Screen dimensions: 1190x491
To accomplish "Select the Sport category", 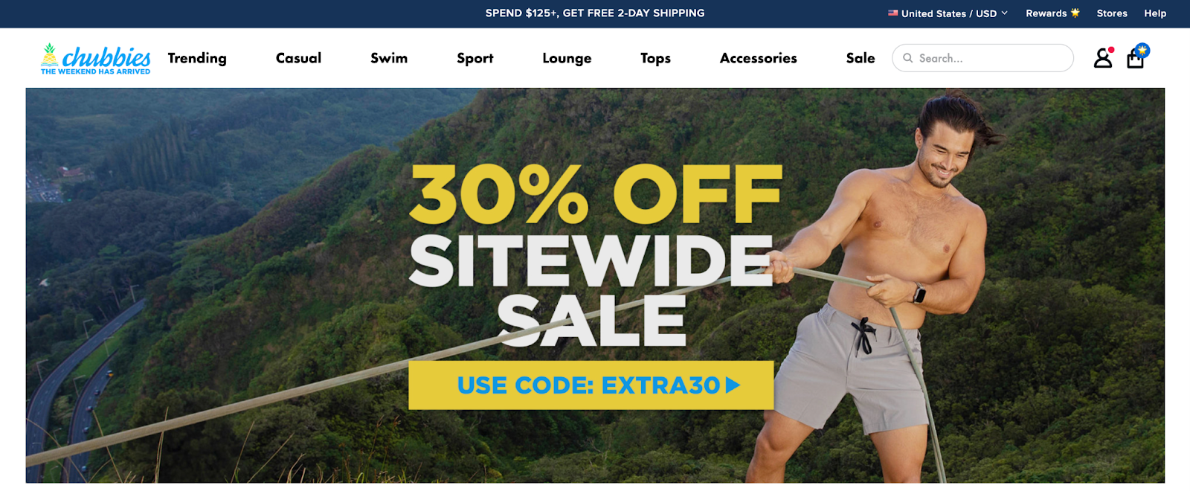I will pyautogui.click(x=475, y=58).
